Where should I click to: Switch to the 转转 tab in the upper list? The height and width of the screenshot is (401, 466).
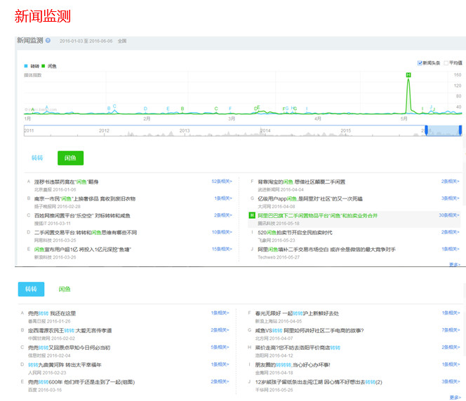click(37, 158)
